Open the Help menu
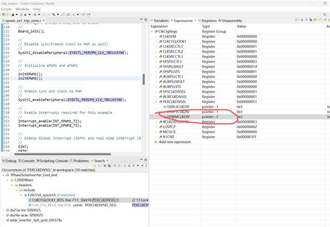Screen dimensions: 330x227 pos(37,9)
